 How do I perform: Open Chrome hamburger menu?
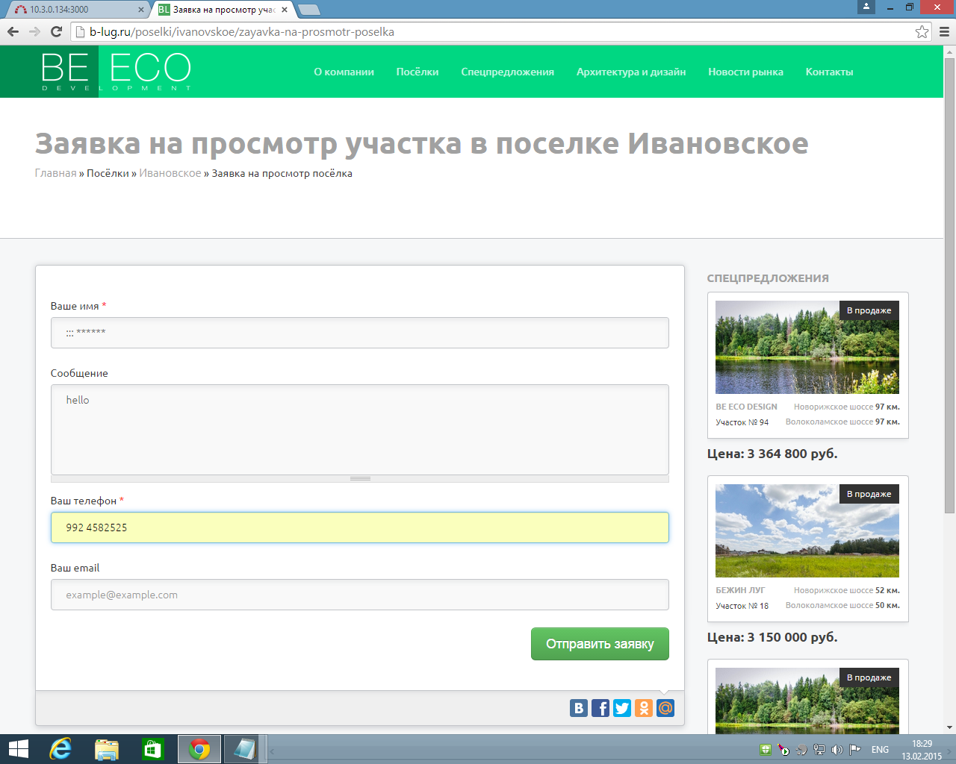[944, 32]
